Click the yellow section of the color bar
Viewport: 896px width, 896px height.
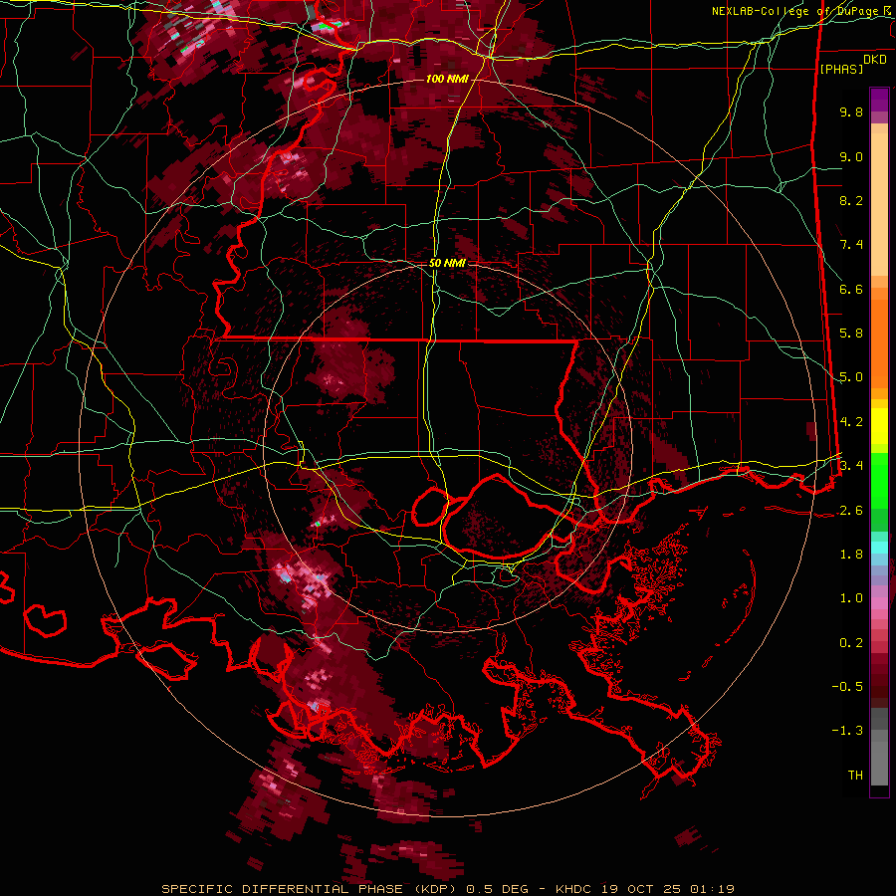(879, 426)
